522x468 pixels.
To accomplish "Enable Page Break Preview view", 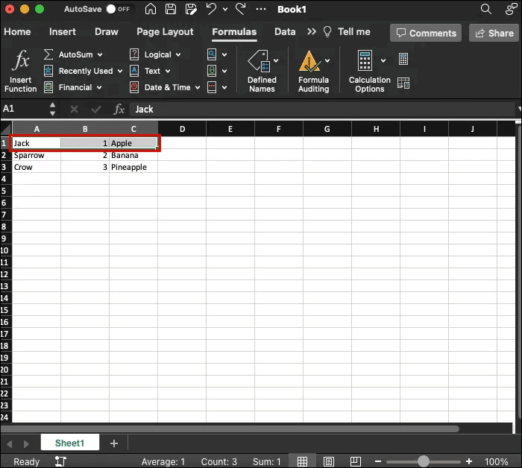I will tap(356, 461).
